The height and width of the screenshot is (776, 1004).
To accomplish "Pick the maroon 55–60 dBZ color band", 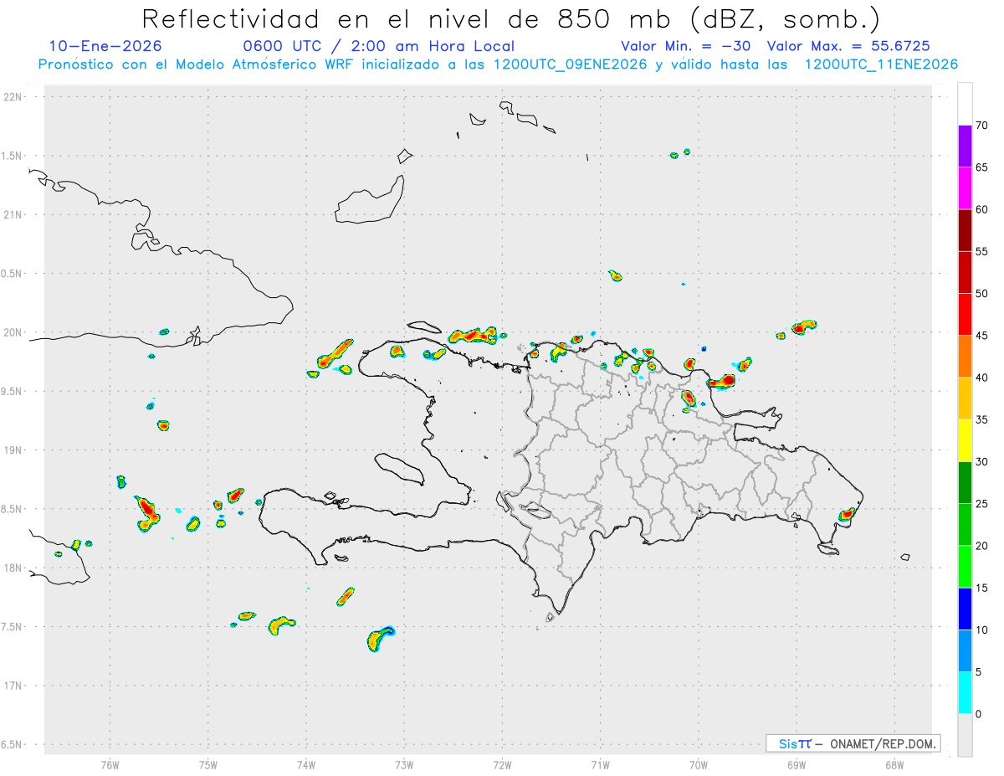I will tap(965, 230).
